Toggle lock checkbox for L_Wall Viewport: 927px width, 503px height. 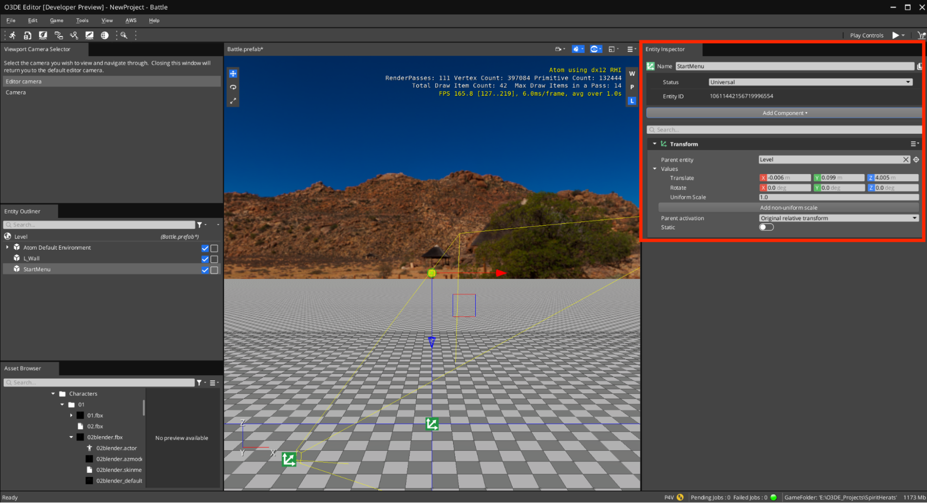pos(214,259)
